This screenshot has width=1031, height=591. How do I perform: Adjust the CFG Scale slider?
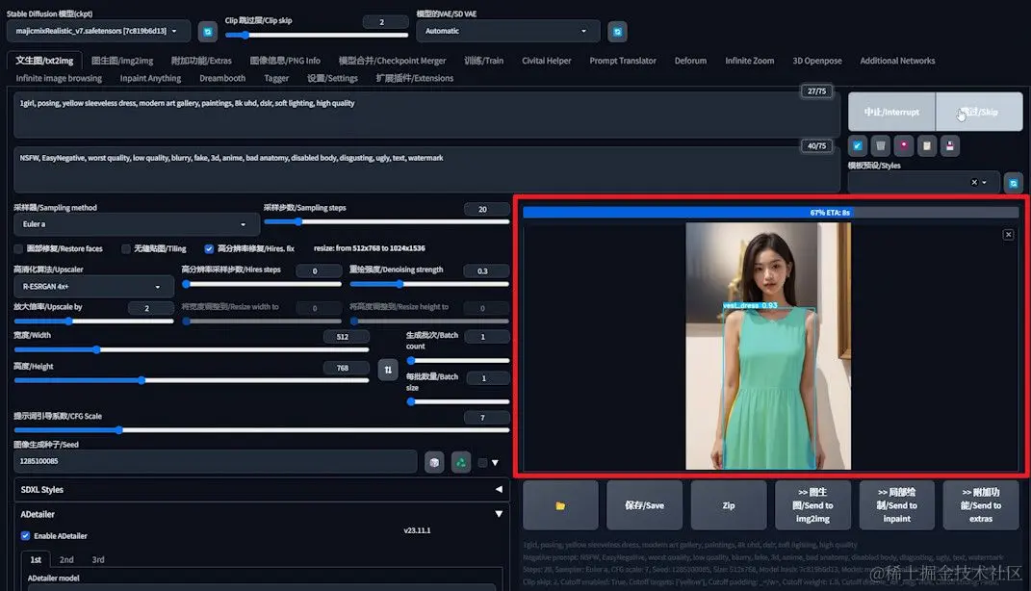262,430
